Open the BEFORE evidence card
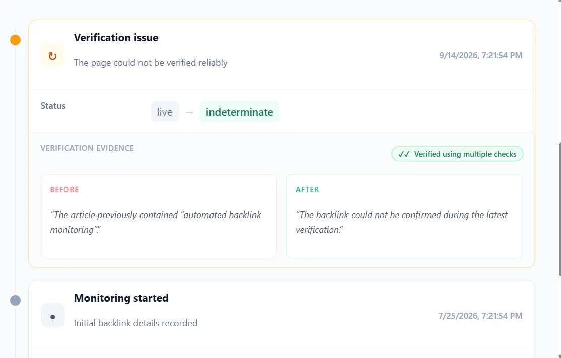The width and height of the screenshot is (561, 358). [159, 216]
